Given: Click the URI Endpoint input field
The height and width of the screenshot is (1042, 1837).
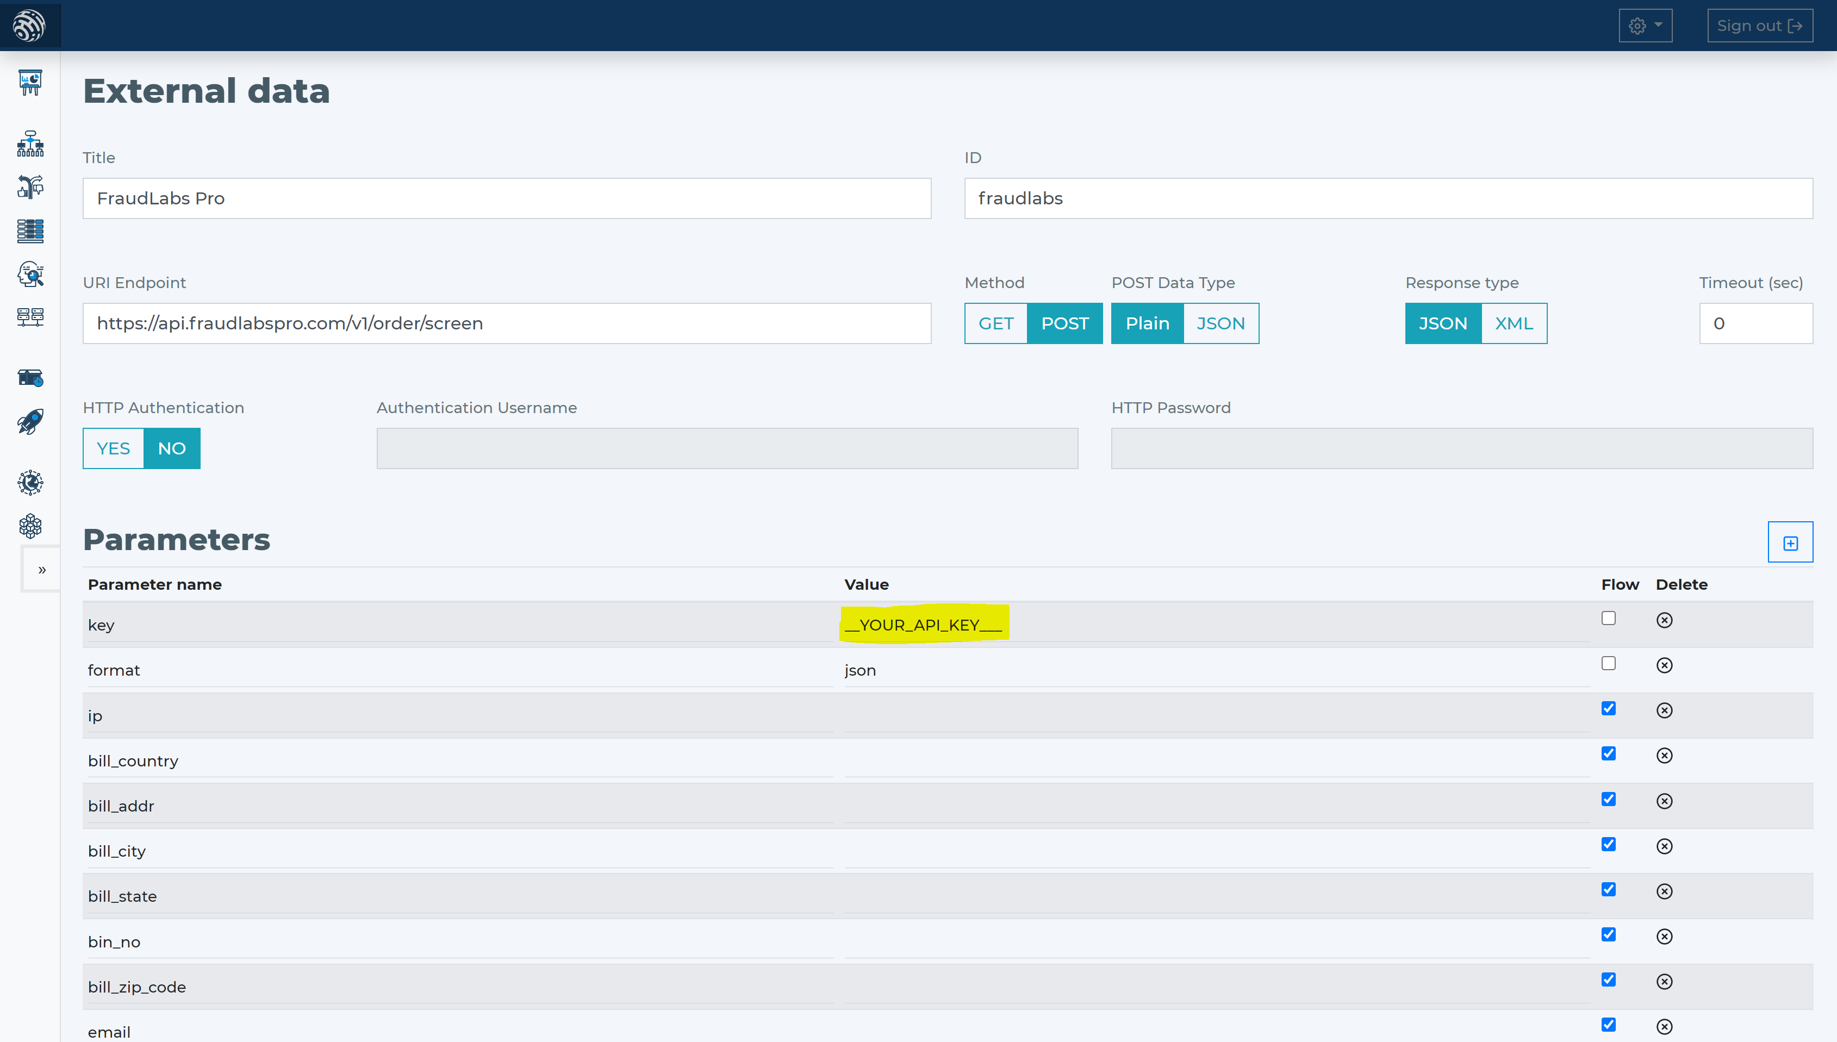Looking at the screenshot, I should (507, 323).
